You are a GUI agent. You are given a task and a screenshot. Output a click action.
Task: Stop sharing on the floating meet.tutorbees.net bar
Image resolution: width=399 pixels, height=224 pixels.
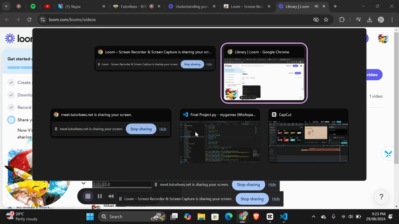(248, 184)
